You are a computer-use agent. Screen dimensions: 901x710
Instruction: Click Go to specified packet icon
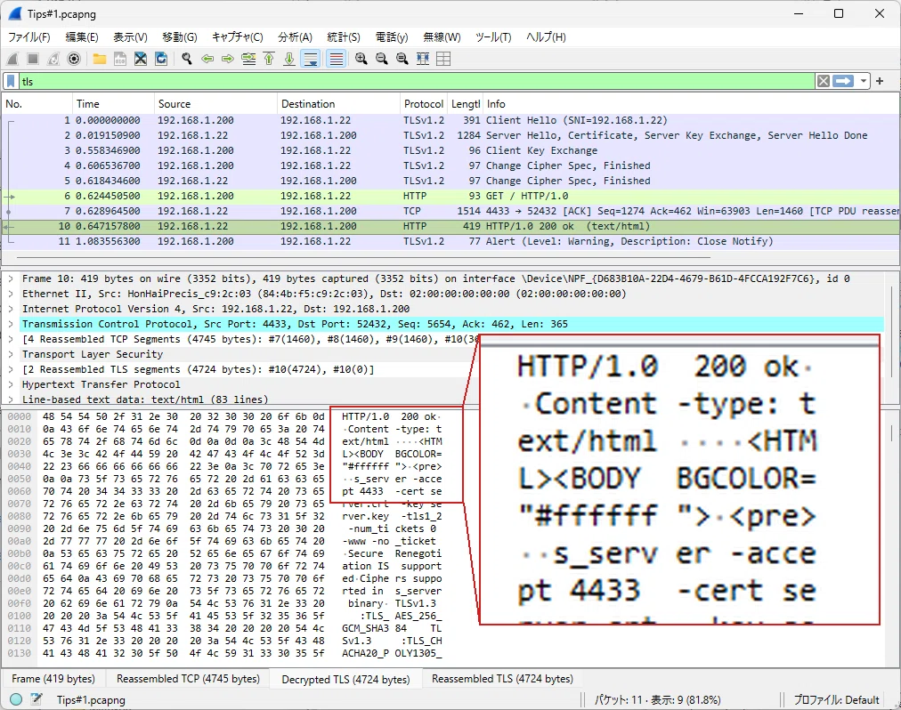pyautogui.click(x=248, y=59)
